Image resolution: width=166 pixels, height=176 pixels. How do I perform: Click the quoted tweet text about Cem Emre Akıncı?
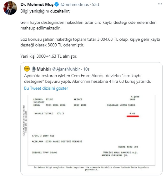pos(88,78)
